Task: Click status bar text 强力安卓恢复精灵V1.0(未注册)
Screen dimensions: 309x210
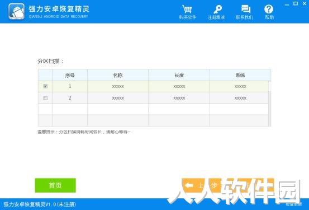Action: [x=40, y=204]
